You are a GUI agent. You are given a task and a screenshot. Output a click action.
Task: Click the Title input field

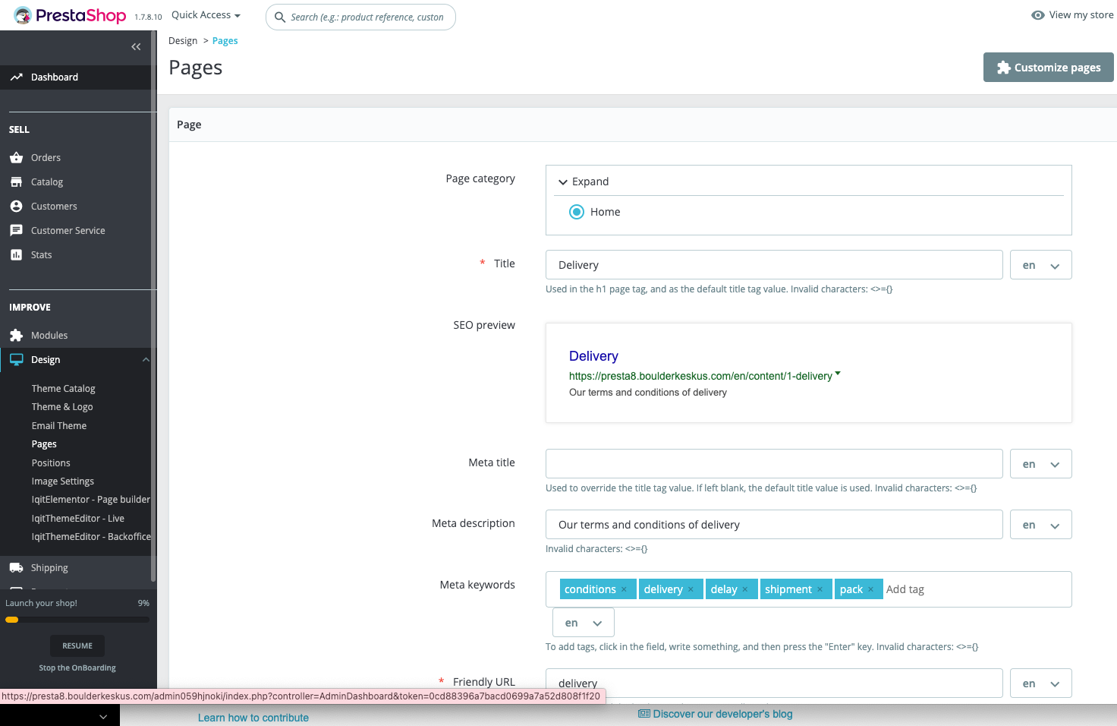pyautogui.click(x=774, y=265)
